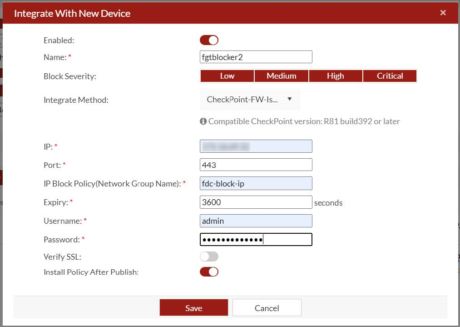
Task: Select the High block severity
Action: [x=335, y=76]
